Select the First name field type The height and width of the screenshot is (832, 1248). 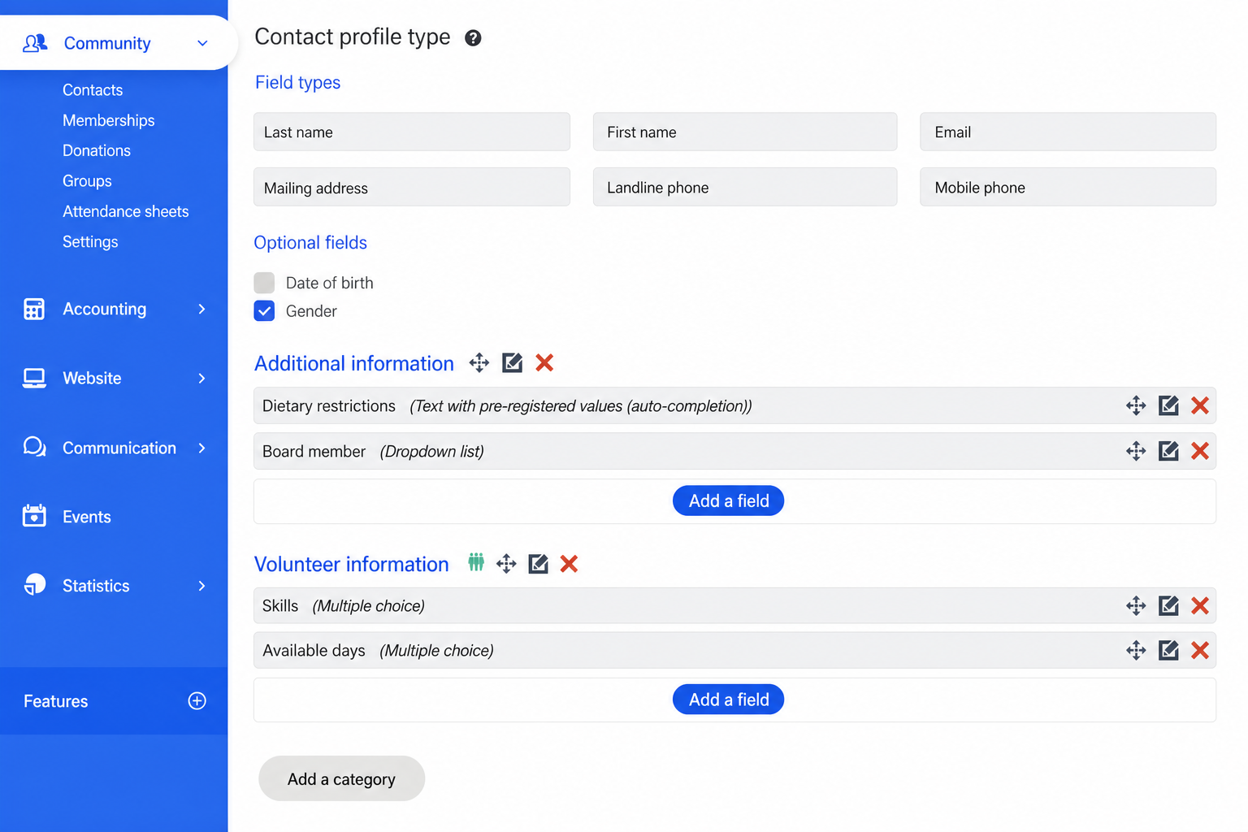pos(745,132)
